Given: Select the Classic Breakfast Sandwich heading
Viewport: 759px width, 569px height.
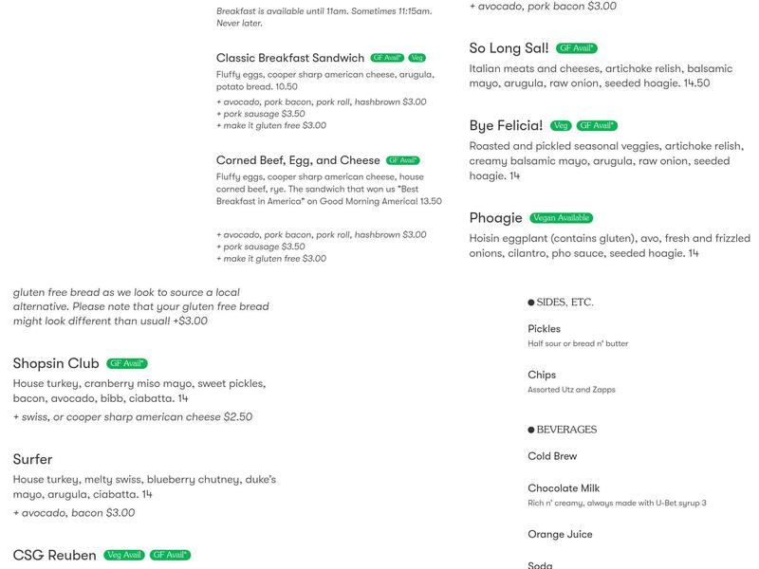Looking at the screenshot, I should [x=290, y=58].
